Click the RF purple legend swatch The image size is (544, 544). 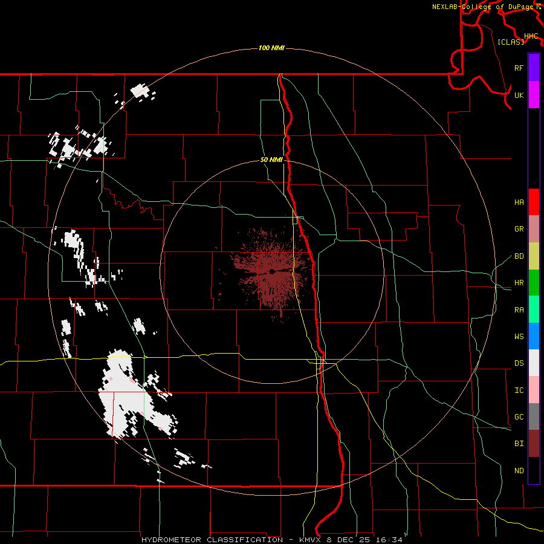(x=534, y=68)
